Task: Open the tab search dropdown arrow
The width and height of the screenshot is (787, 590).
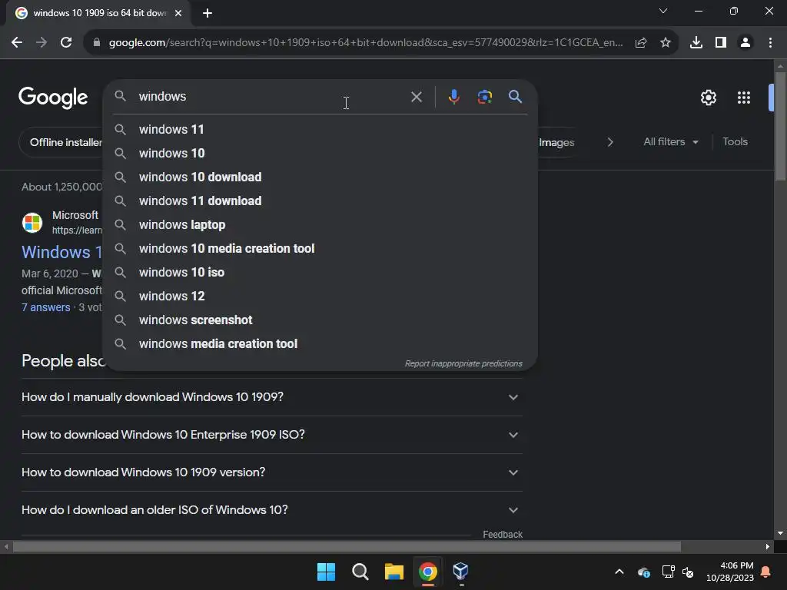Action: (663, 11)
